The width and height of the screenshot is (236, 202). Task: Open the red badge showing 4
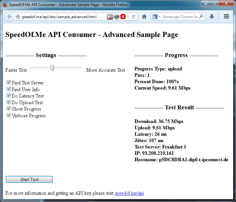tap(123, 17)
